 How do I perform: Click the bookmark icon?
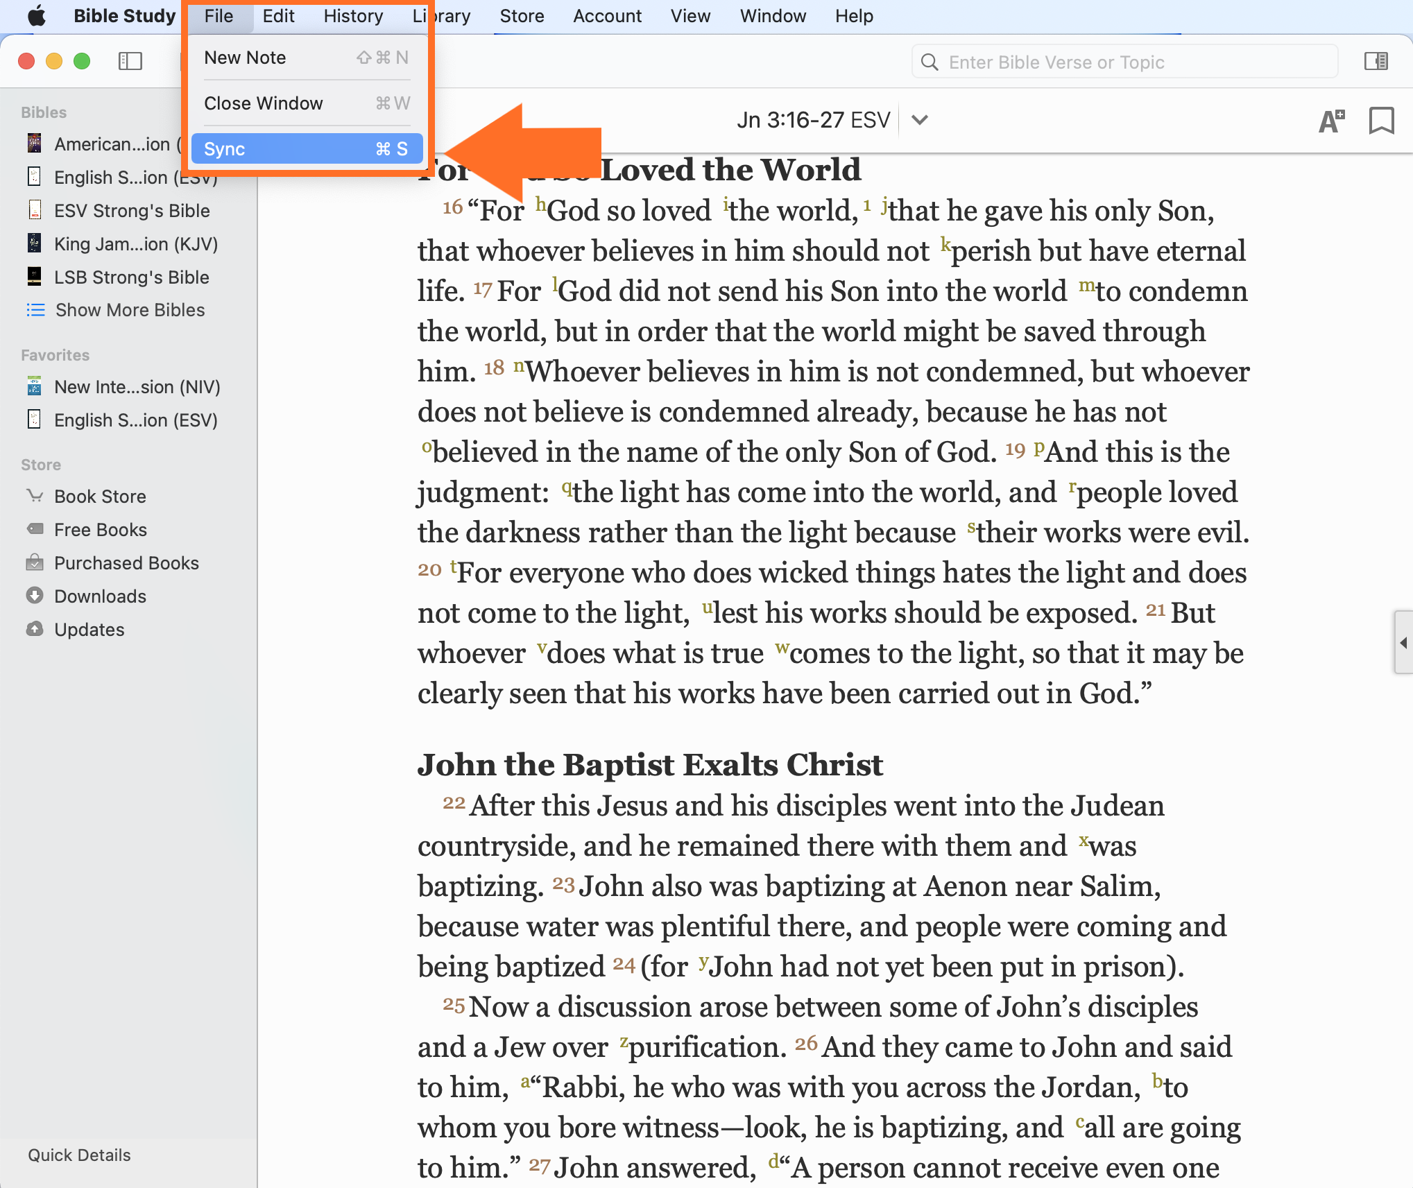click(1381, 121)
